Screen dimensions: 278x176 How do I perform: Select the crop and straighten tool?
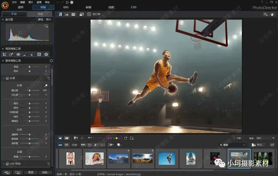(x=4, y=54)
